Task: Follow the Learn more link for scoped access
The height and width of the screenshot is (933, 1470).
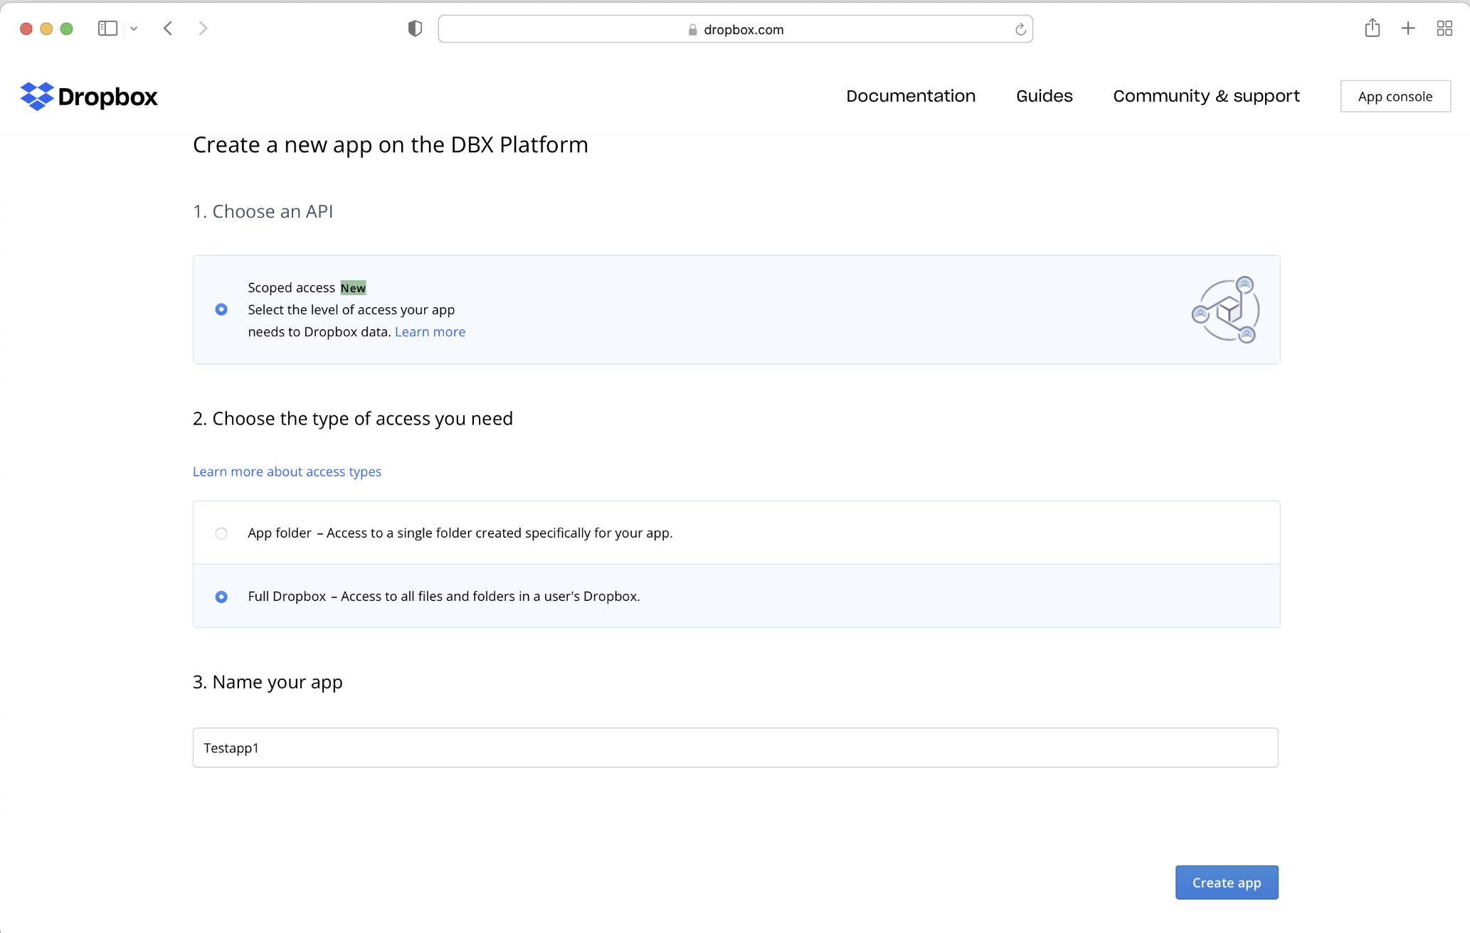Action: [430, 331]
